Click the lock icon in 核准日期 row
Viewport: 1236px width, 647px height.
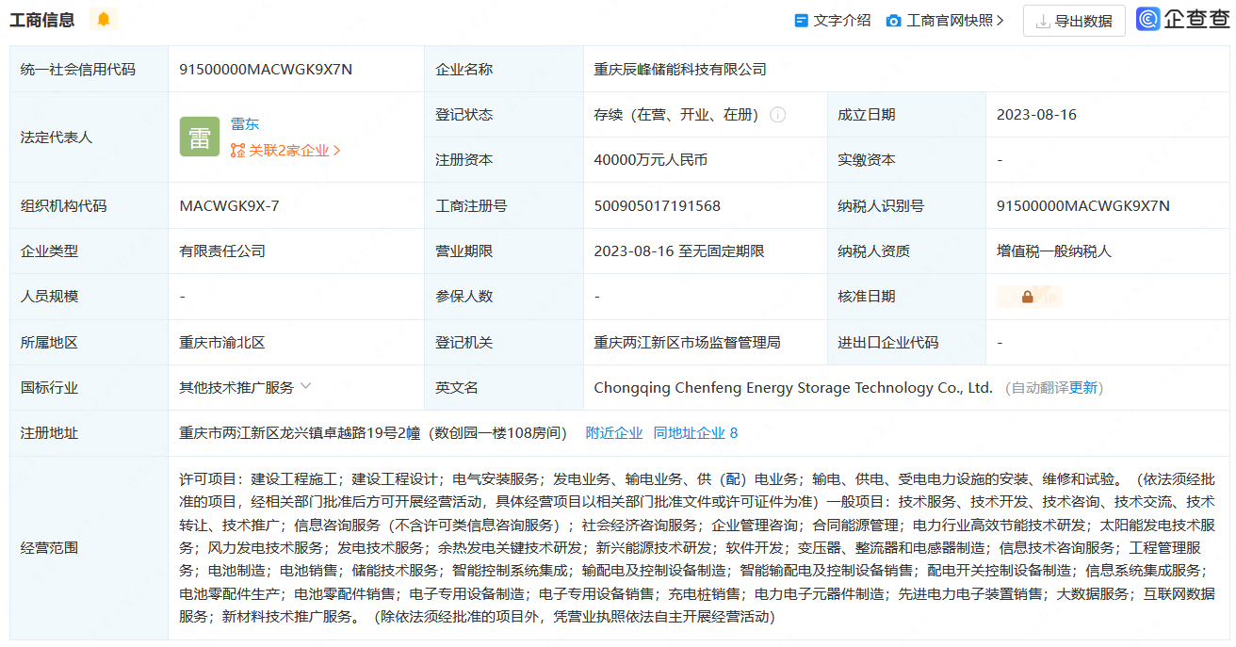point(1028,297)
